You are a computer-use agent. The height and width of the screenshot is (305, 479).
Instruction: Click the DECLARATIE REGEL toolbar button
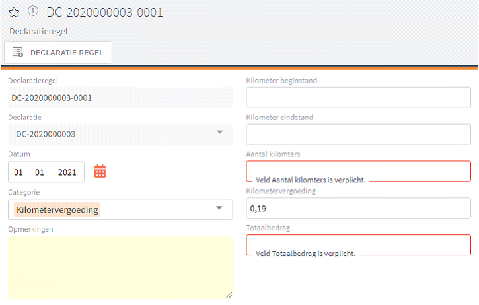[58, 53]
